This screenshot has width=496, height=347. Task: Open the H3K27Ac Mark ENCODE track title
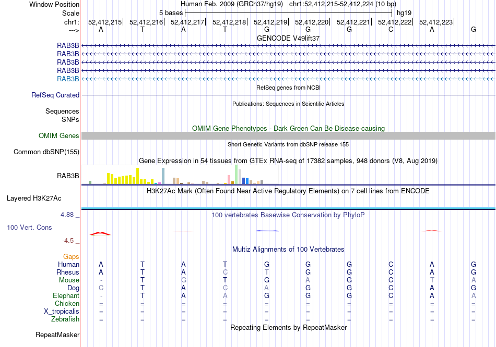(x=288, y=191)
